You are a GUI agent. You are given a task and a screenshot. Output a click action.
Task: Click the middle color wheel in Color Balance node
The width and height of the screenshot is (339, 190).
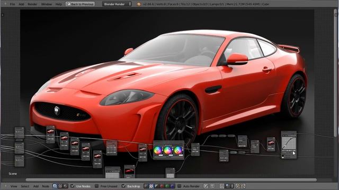click(168, 150)
